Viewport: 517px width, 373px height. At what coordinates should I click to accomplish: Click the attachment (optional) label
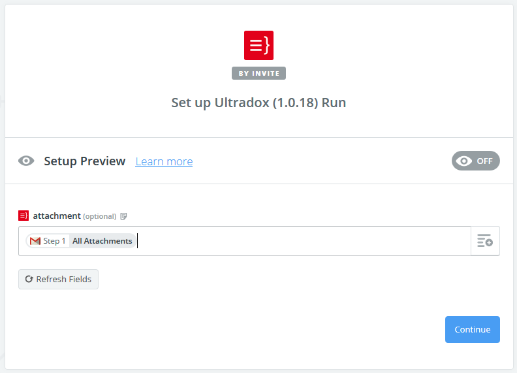[x=74, y=216]
